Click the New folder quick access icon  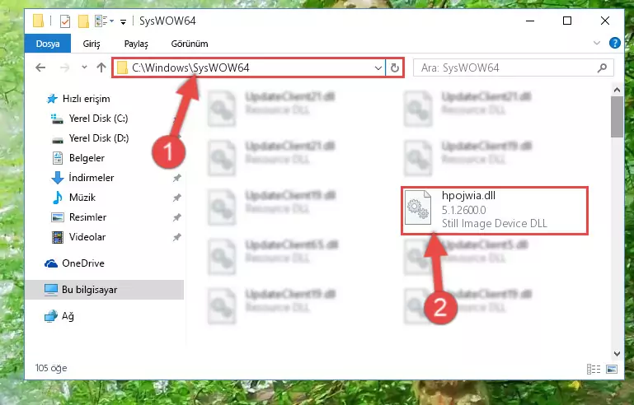tap(83, 21)
